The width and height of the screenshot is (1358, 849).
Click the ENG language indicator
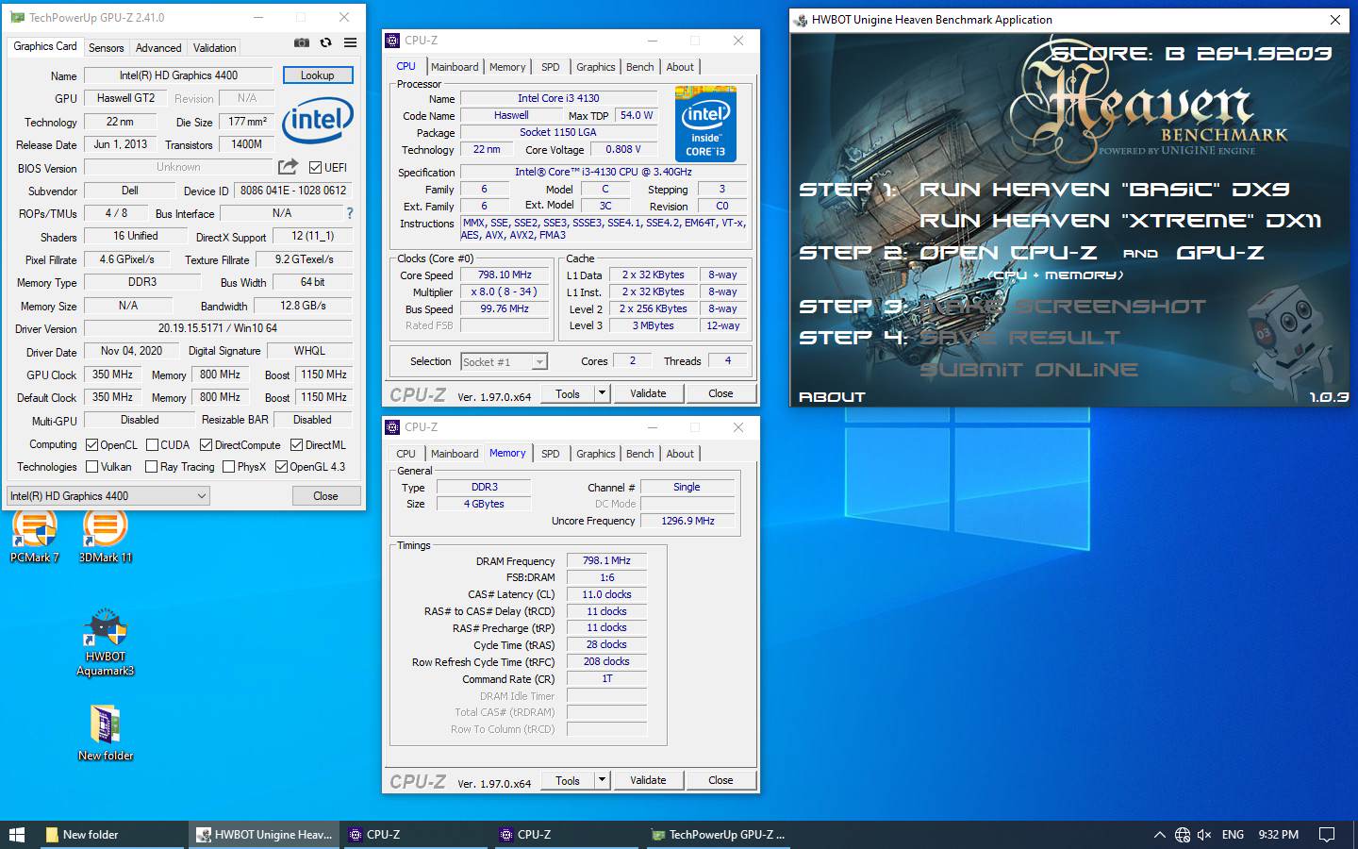pos(1233,835)
